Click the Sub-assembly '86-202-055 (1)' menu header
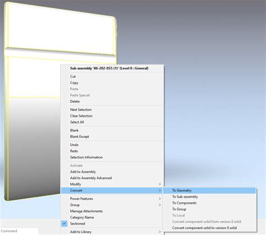Viewport: 266px width, 235px height. (x=109, y=68)
